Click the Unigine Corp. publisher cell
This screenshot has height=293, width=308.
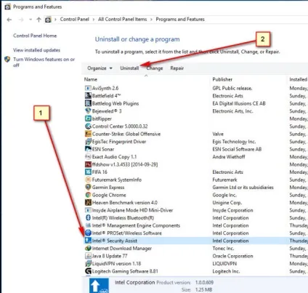click(x=227, y=203)
